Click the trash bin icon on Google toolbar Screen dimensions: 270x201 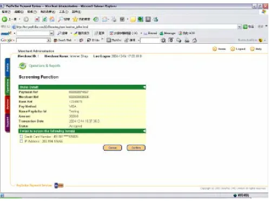pyautogui.click(x=171, y=40)
